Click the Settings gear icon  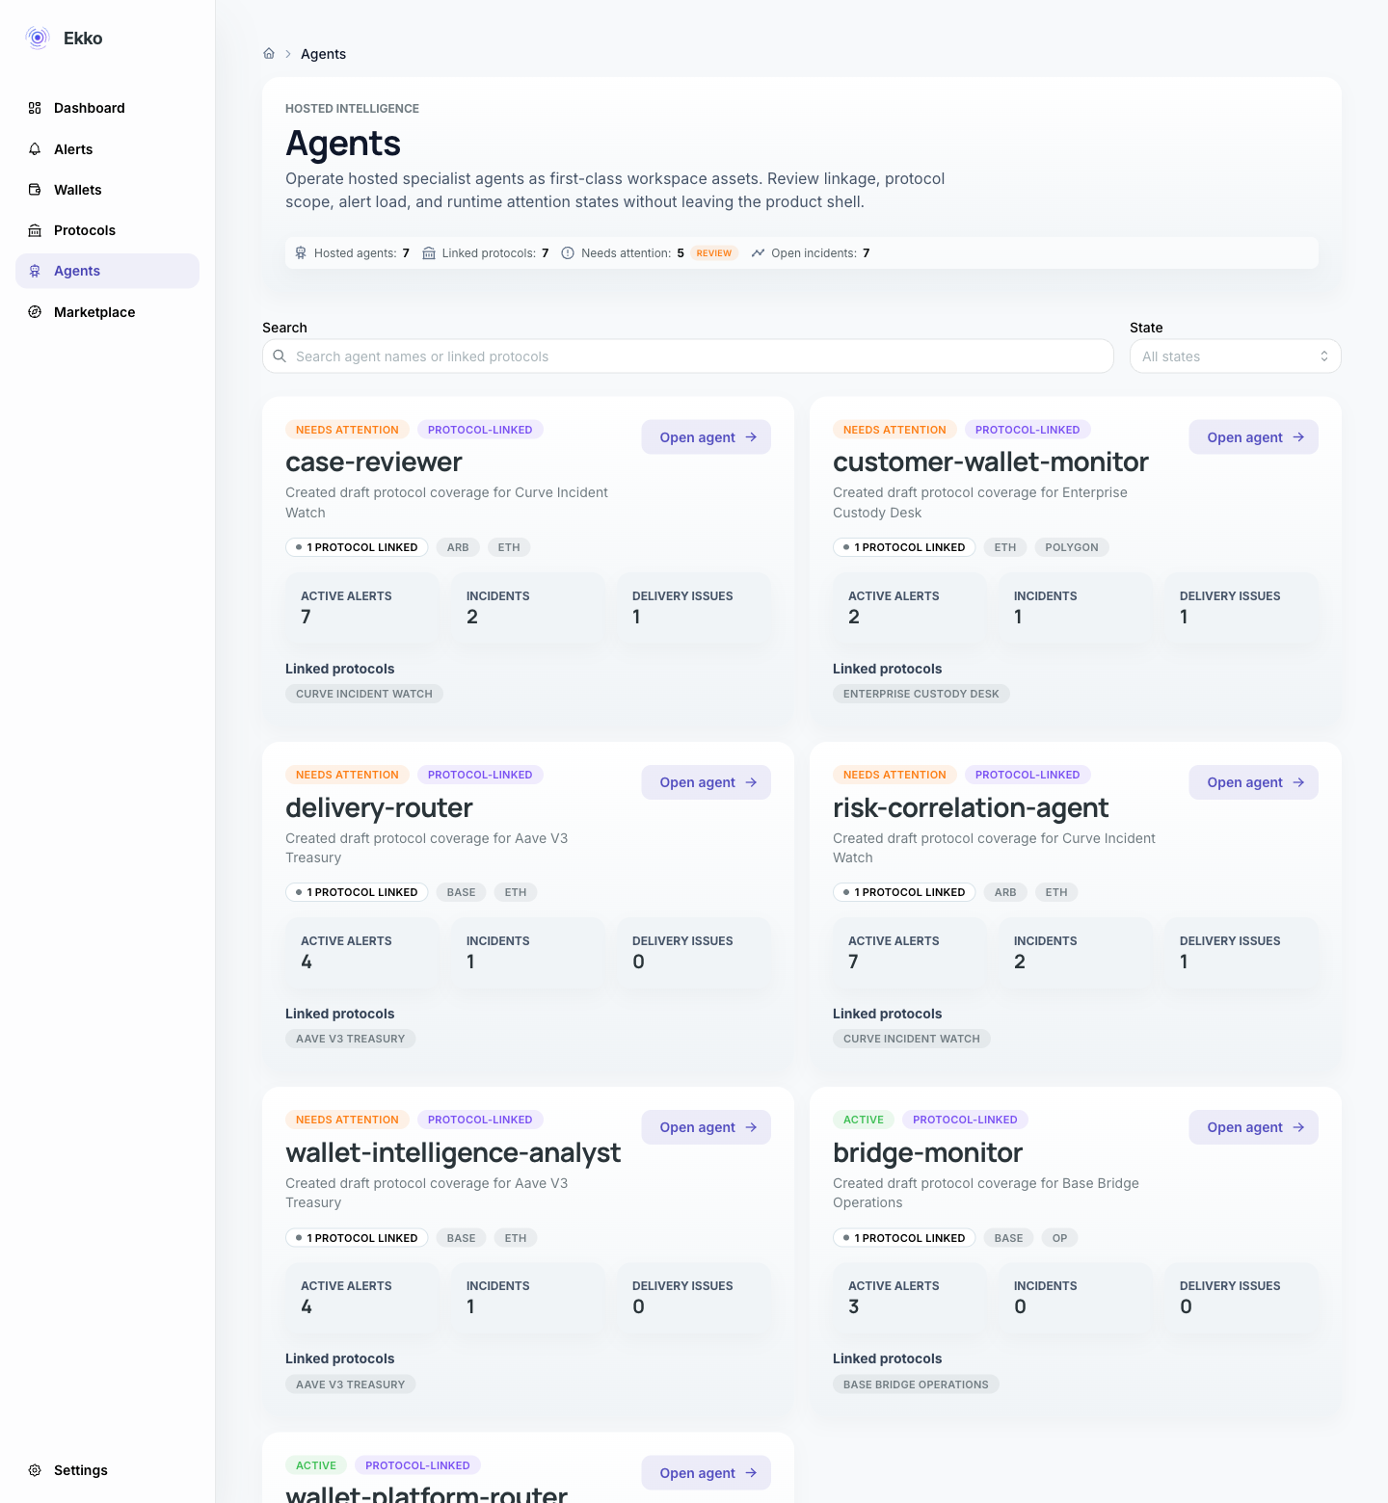(x=35, y=1470)
